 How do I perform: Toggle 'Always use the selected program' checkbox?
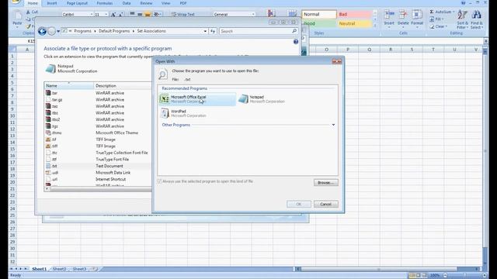pyautogui.click(x=159, y=181)
